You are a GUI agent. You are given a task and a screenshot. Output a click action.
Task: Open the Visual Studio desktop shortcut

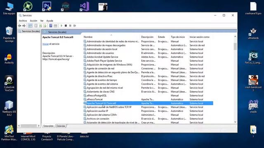click(x=85, y=7)
